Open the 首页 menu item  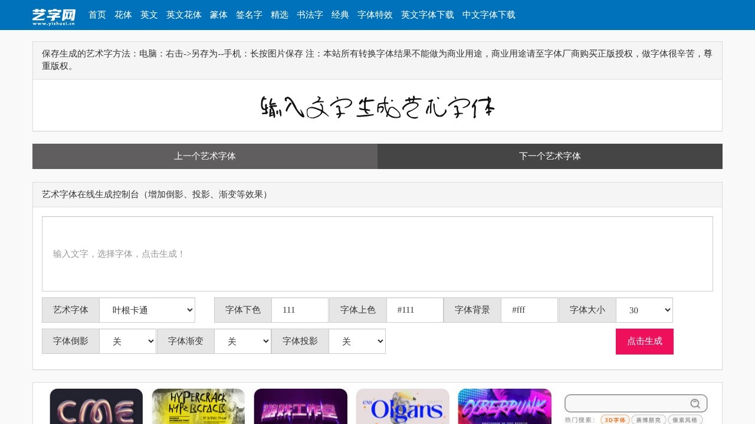pyautogui.click(x=97, y=15)
